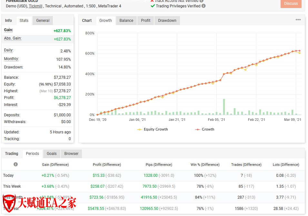Click info icon beside Track Record Not Verified
Screen dimensions: 308x216
click(201, 1)
